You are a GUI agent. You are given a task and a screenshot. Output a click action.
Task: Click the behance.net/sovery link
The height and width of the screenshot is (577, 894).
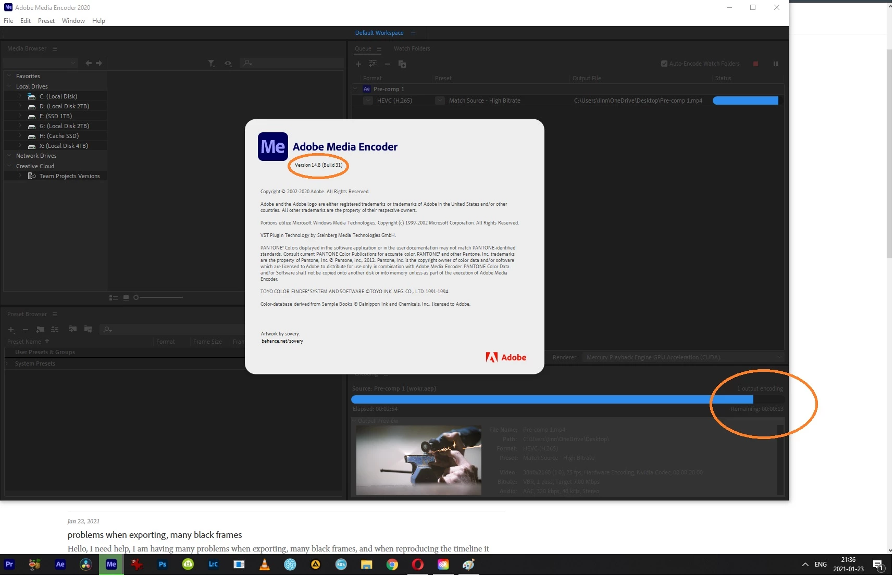282,342
